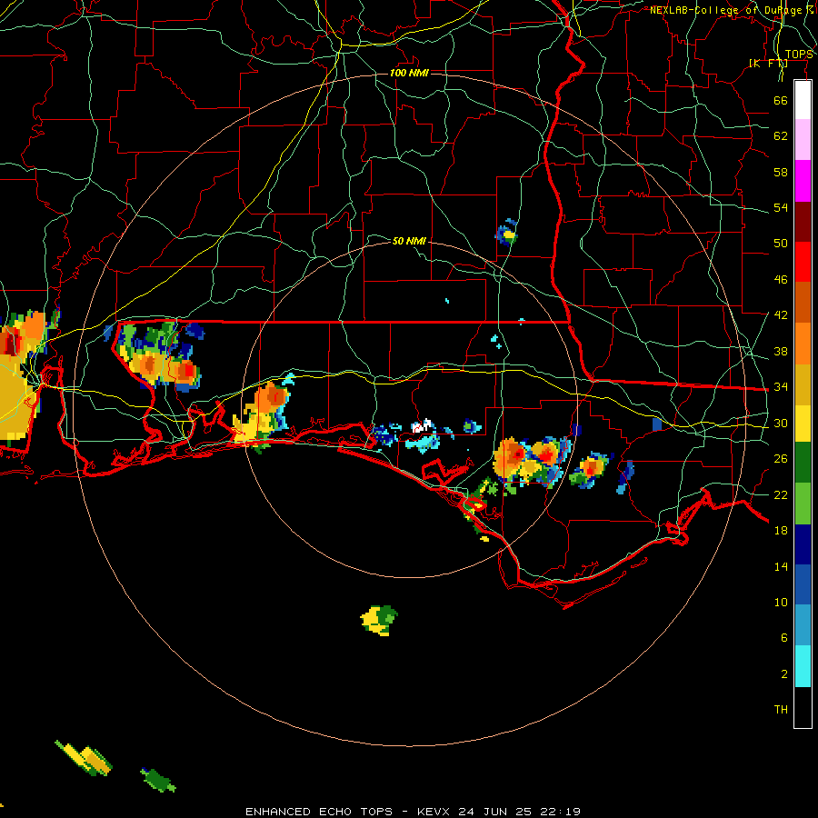The image size is (818, 818).
Task: Click the legend value '58'
Action: (781, 172)
